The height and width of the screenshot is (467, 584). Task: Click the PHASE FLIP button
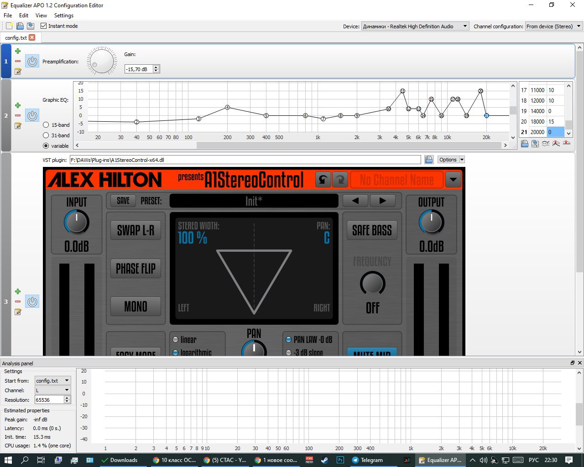[136, 269]
